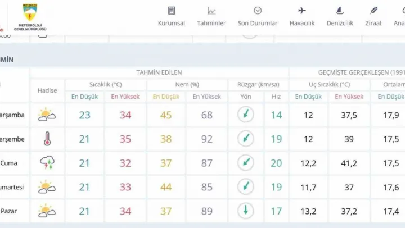Click the Perşembe thermometer hot weather icon

click(47, 139)
